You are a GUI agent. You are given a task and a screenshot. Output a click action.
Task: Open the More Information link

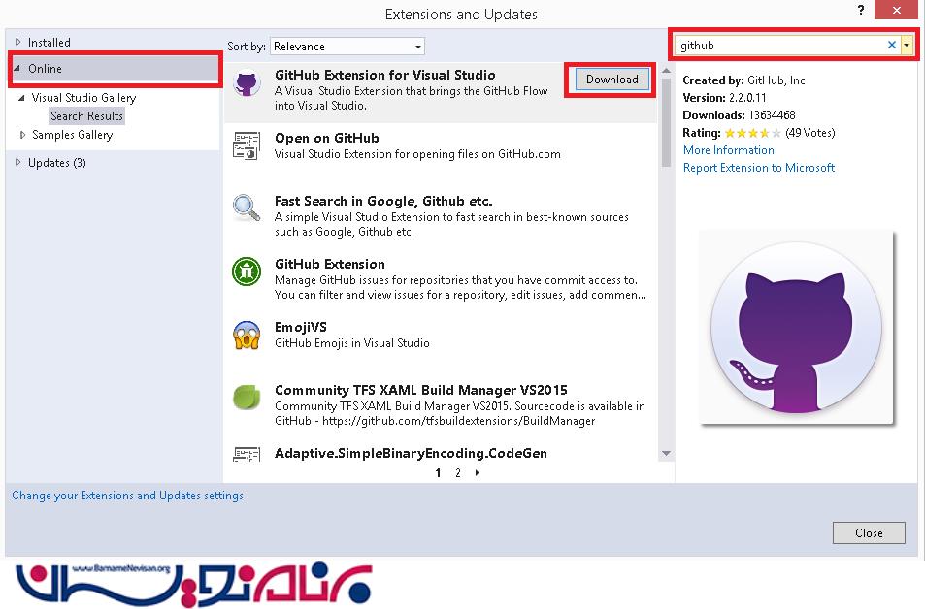point(728,150)
